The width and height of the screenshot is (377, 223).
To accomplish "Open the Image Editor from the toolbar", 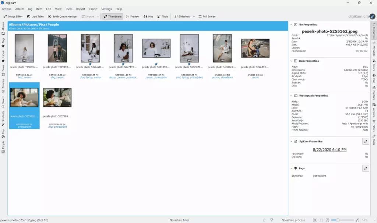I will click(x=13, y=16).
